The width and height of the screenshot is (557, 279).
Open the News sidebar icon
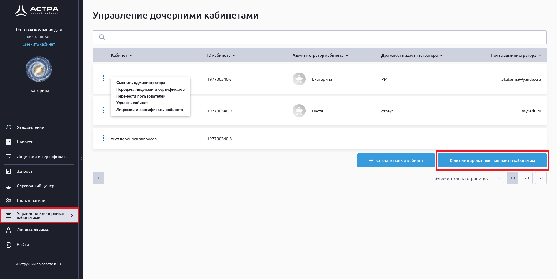pos(9,142)
